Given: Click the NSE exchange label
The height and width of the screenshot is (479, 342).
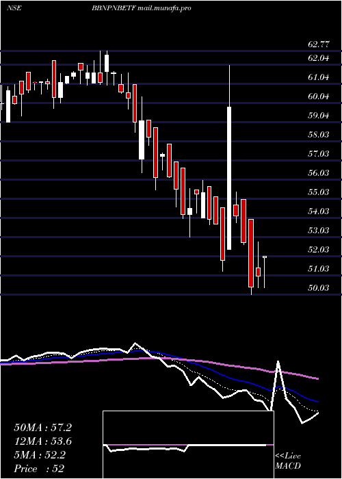Looking at the screenshot, I should [14, 8].
